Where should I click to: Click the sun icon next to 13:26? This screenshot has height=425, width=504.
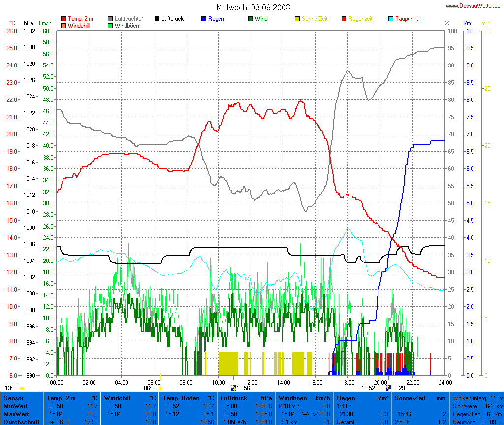tap(22, 388)
